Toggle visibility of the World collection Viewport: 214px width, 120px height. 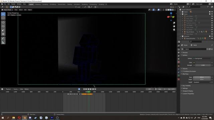point(212,12)
